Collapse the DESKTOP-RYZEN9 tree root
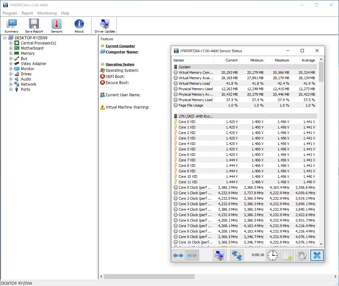339x286 pixels. 5,38
